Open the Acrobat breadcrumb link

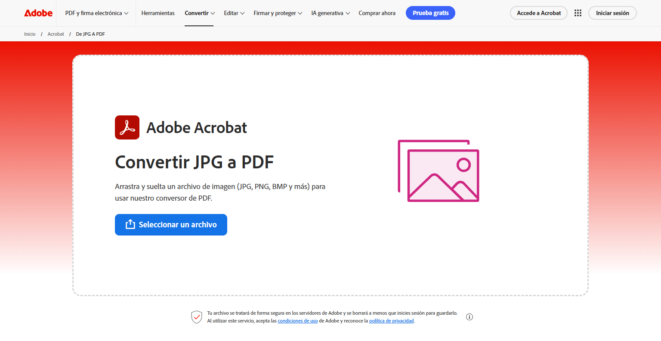(56, 34)
